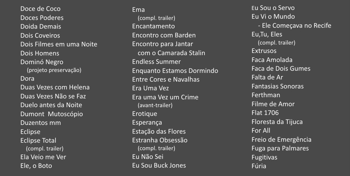Viewport: 350px width, 176px height.
Task: Select Dumont Mutoscópio title
Action: tap(51, 114)
